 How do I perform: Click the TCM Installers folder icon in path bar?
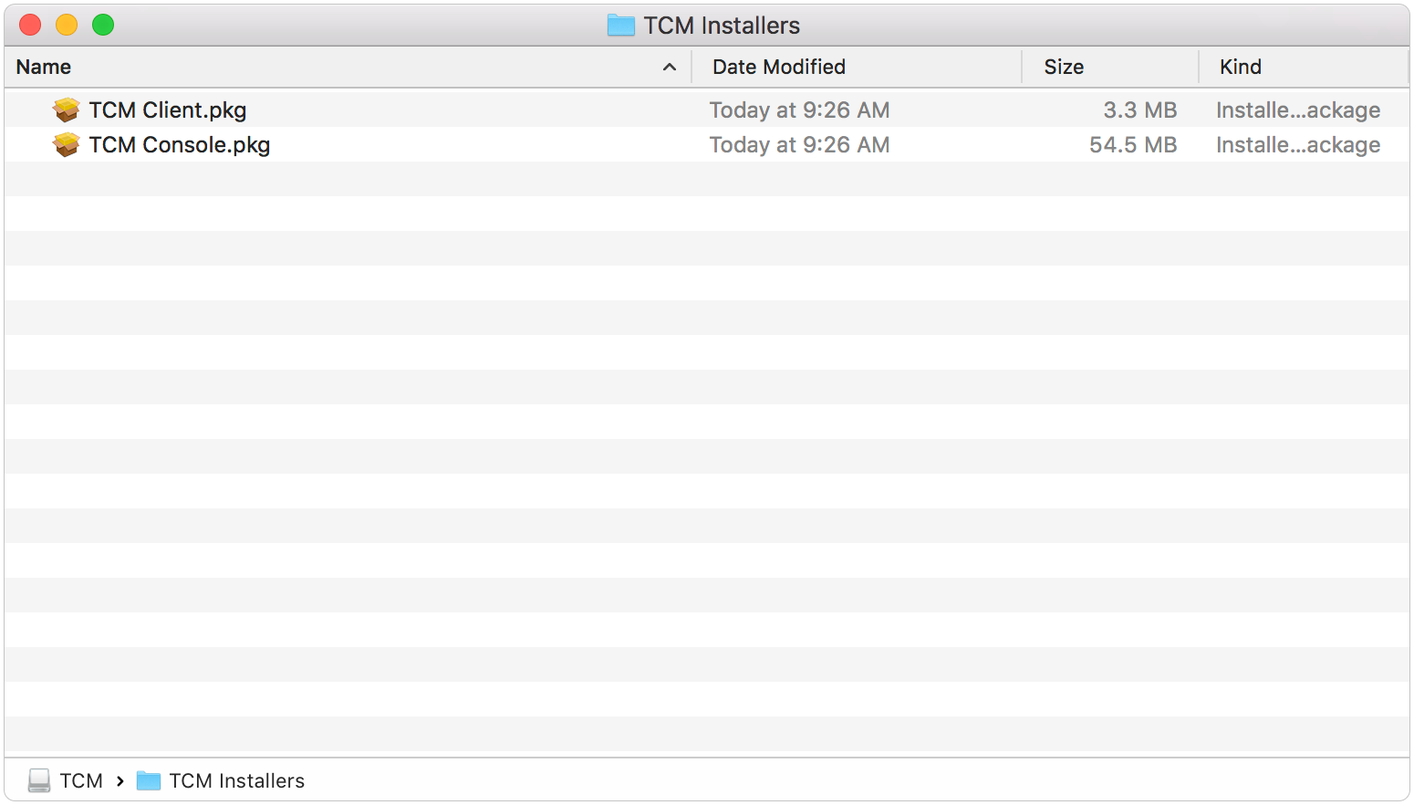click(x=149, y=780)
